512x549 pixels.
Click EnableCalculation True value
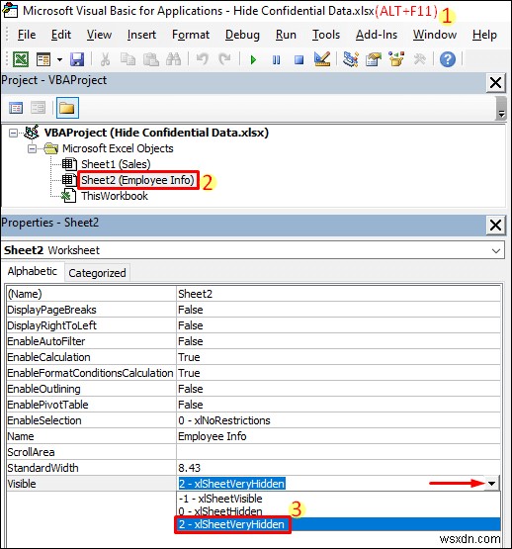point(338,357)
